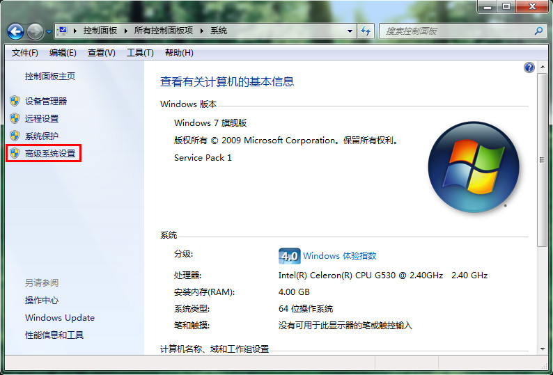
Task: Click the refresh icon next to address bar
Action: click(x=366, y=31)
